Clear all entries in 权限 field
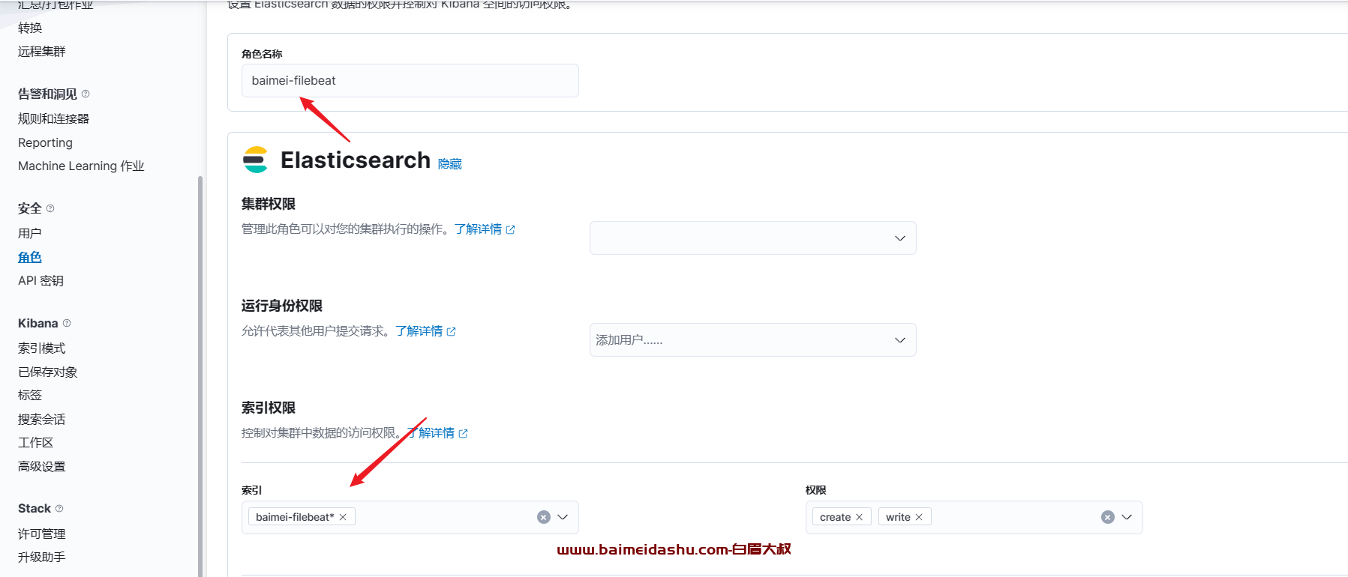1348x577 pixels. [x=1108, y=517]
